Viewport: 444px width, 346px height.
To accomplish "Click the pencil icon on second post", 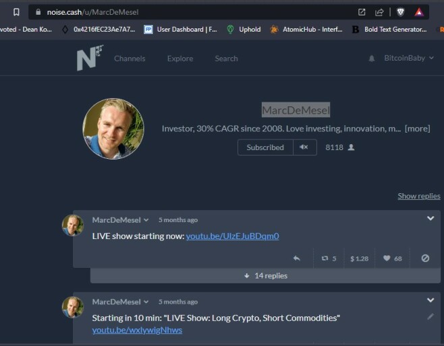I will [x=431, y=316].
